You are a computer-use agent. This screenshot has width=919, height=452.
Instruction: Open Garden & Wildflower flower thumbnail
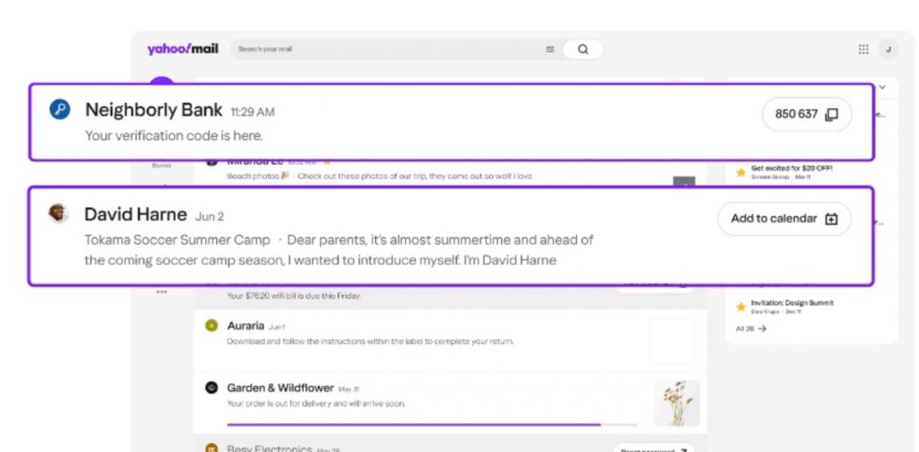[x=676, y=403]
